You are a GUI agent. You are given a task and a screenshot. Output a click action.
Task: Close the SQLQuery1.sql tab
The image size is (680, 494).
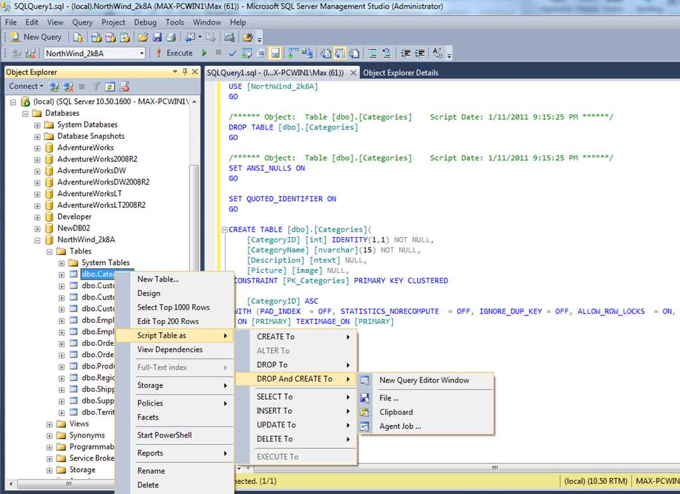353,72
